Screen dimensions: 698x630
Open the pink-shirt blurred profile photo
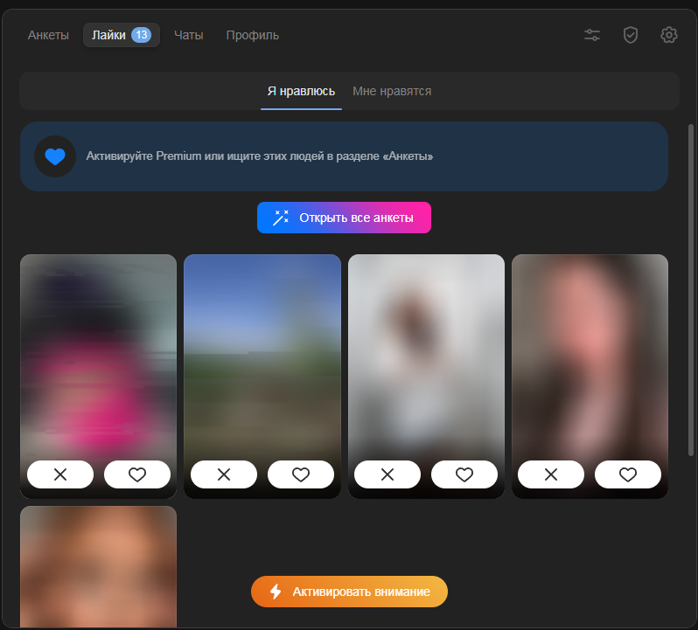[x=98, y=356]
